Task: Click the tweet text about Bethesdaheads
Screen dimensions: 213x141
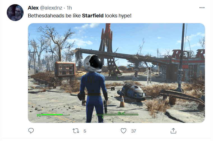Action: pyautogui.click(x=80, y=16)
